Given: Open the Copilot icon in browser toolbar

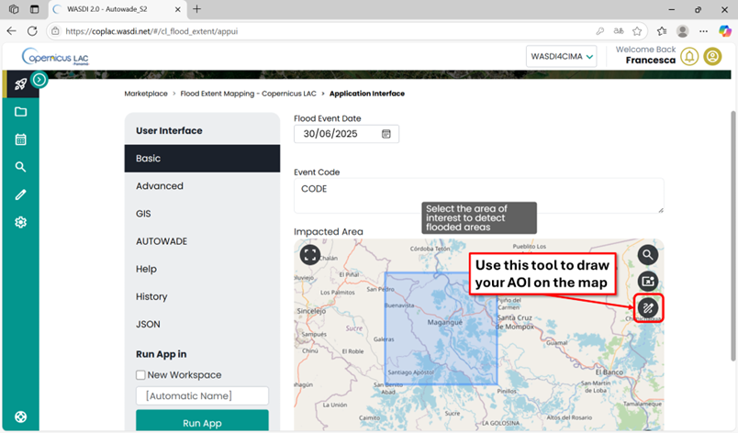Looking at the screenshot, I should 725,31.
